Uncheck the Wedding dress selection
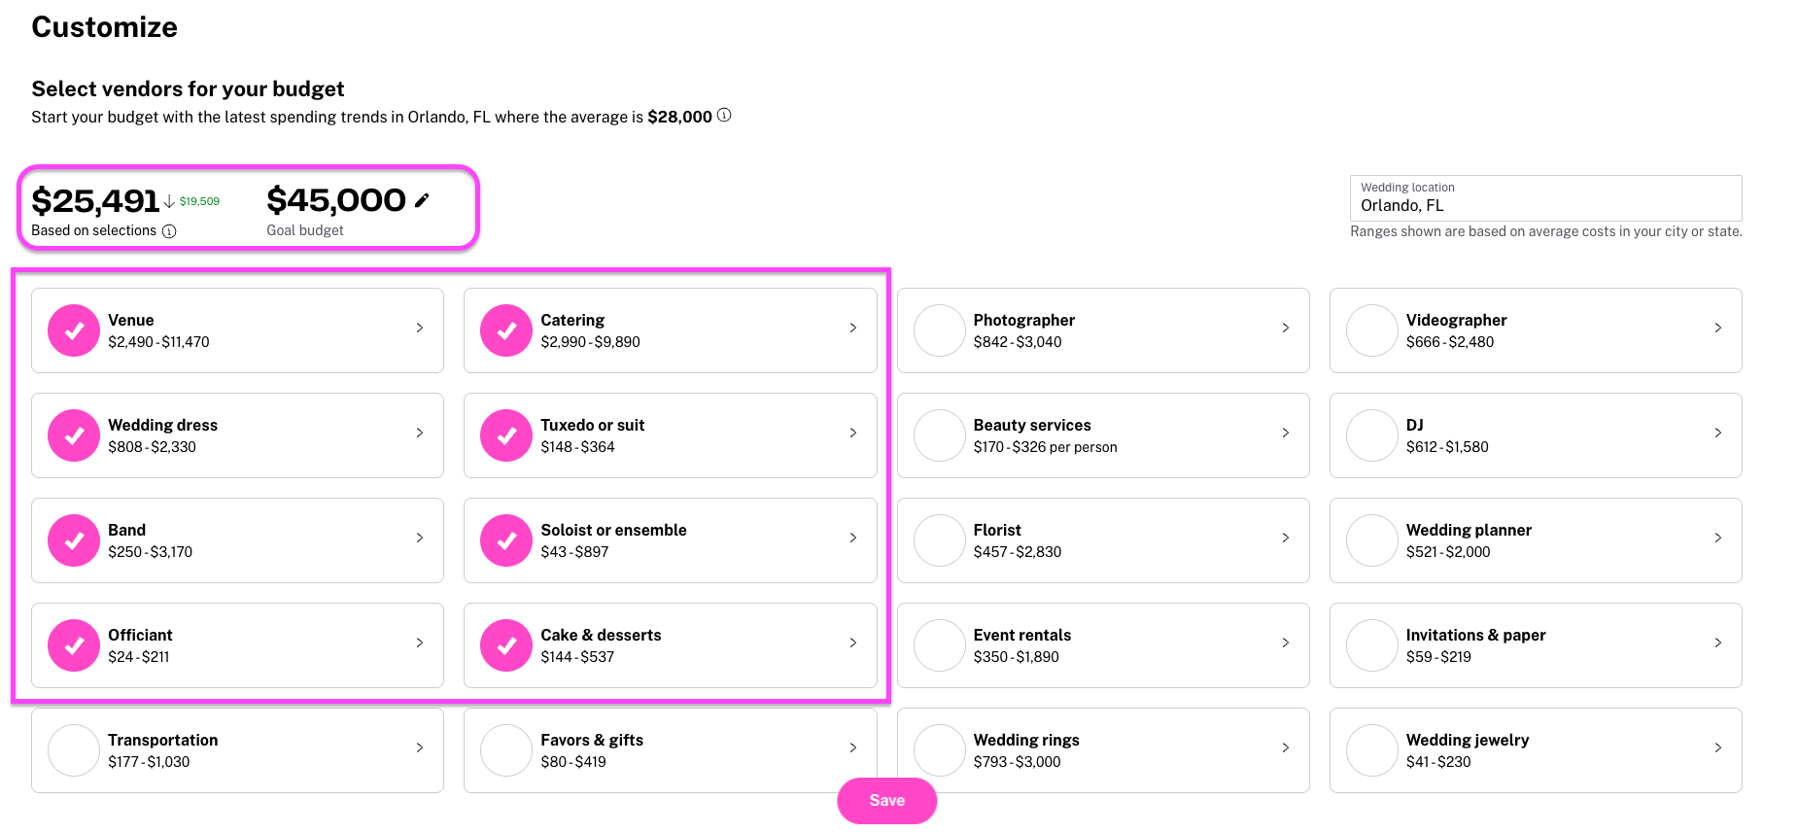This screenshot has width=1798, height=834. coord(74,435)
